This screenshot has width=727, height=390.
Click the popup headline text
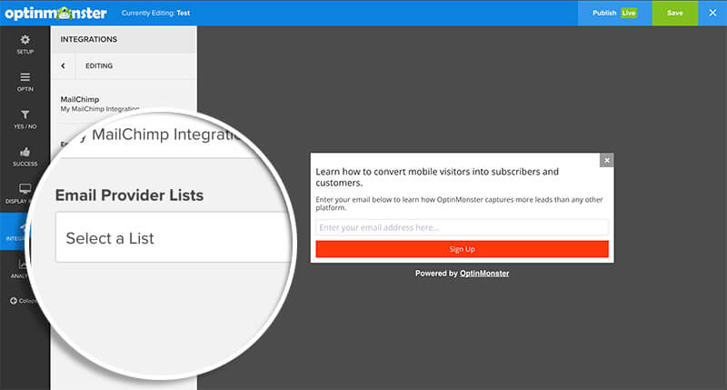click(437, 176)
